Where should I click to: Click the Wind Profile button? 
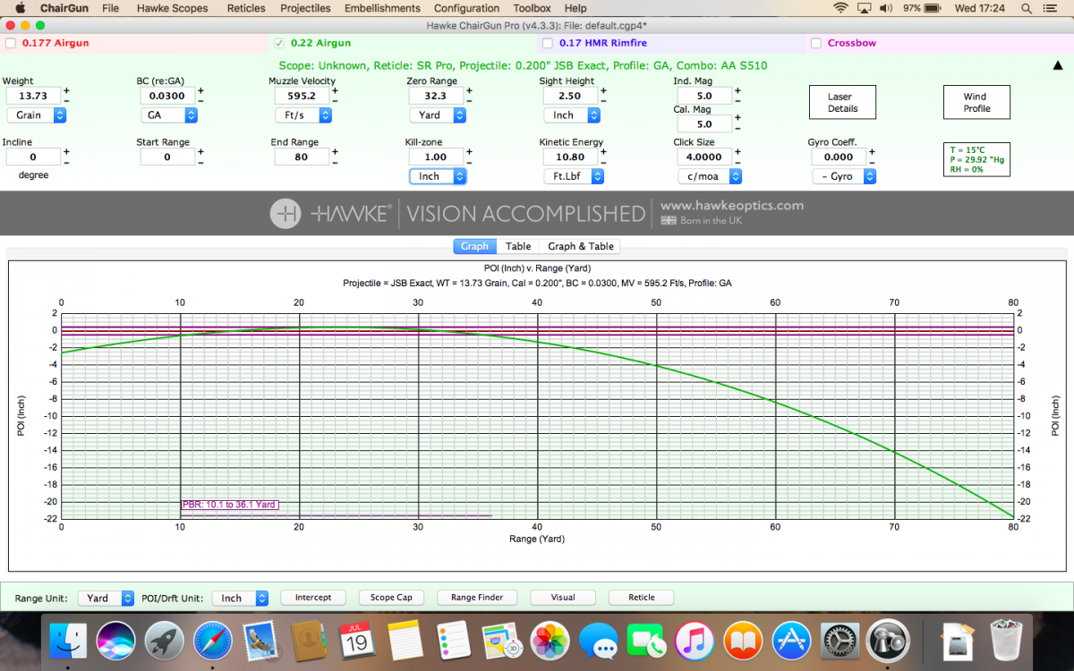point(976,103)
